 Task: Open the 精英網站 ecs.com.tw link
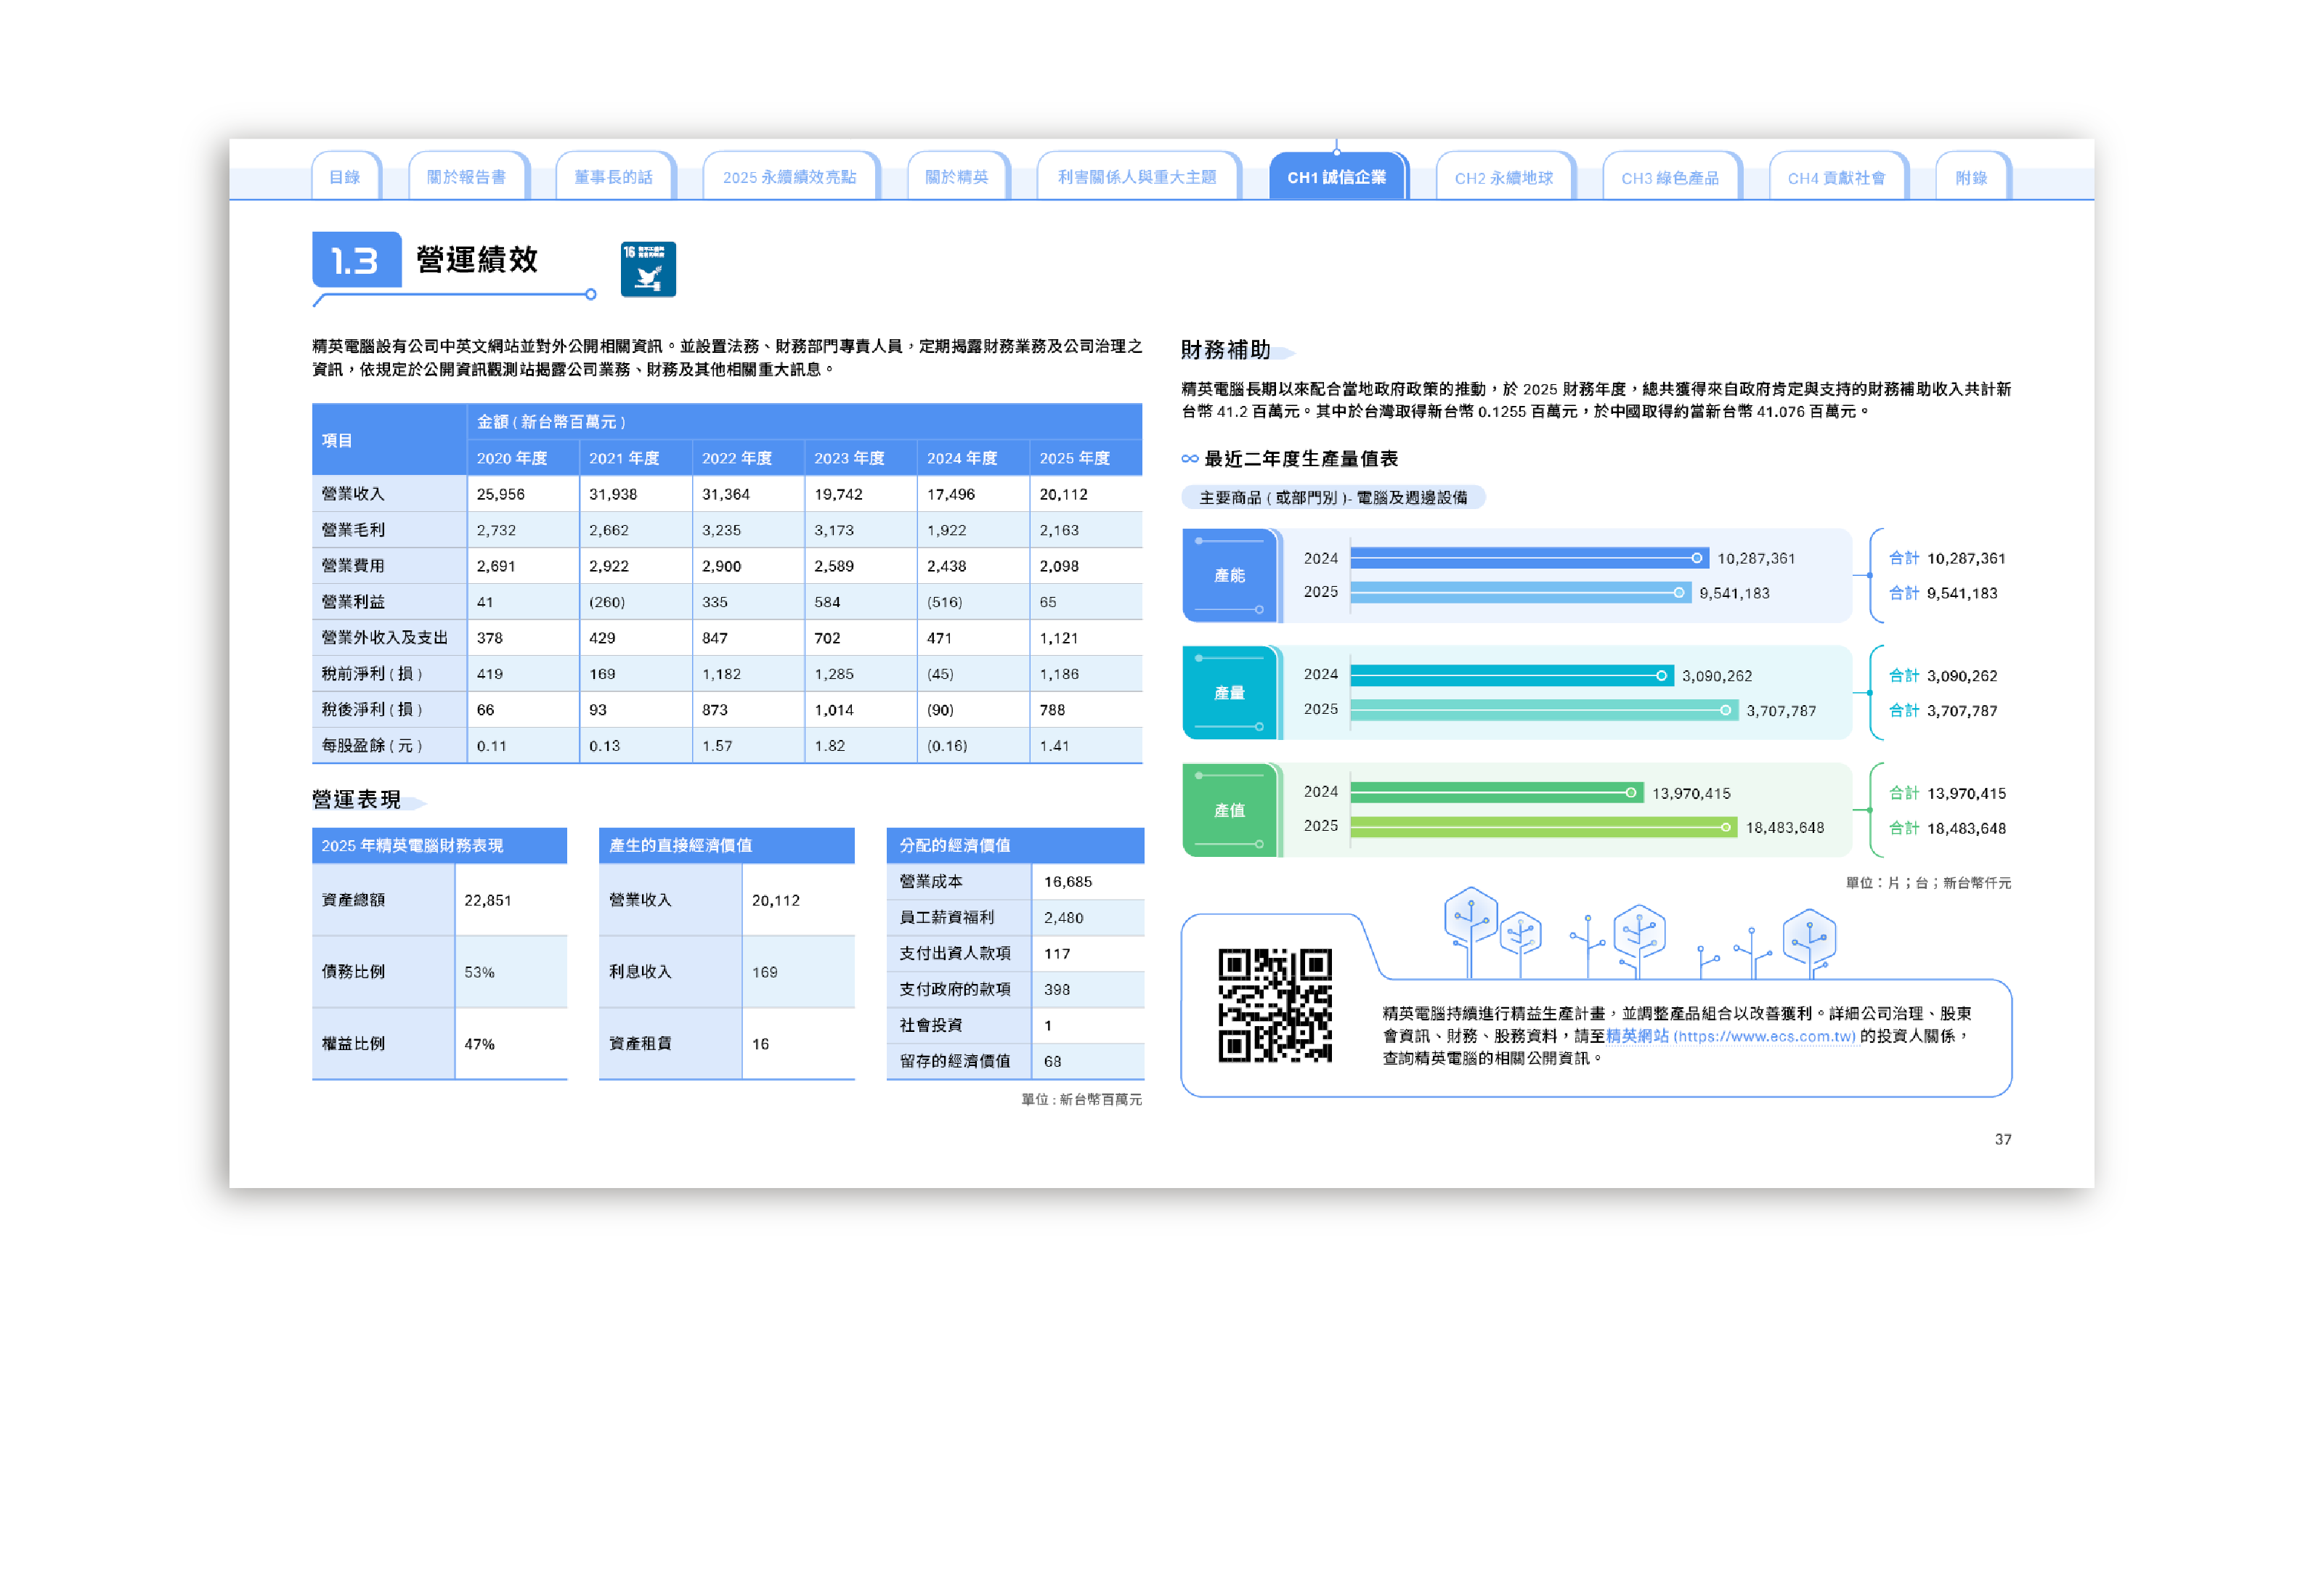click(x=1731, y=1036)
